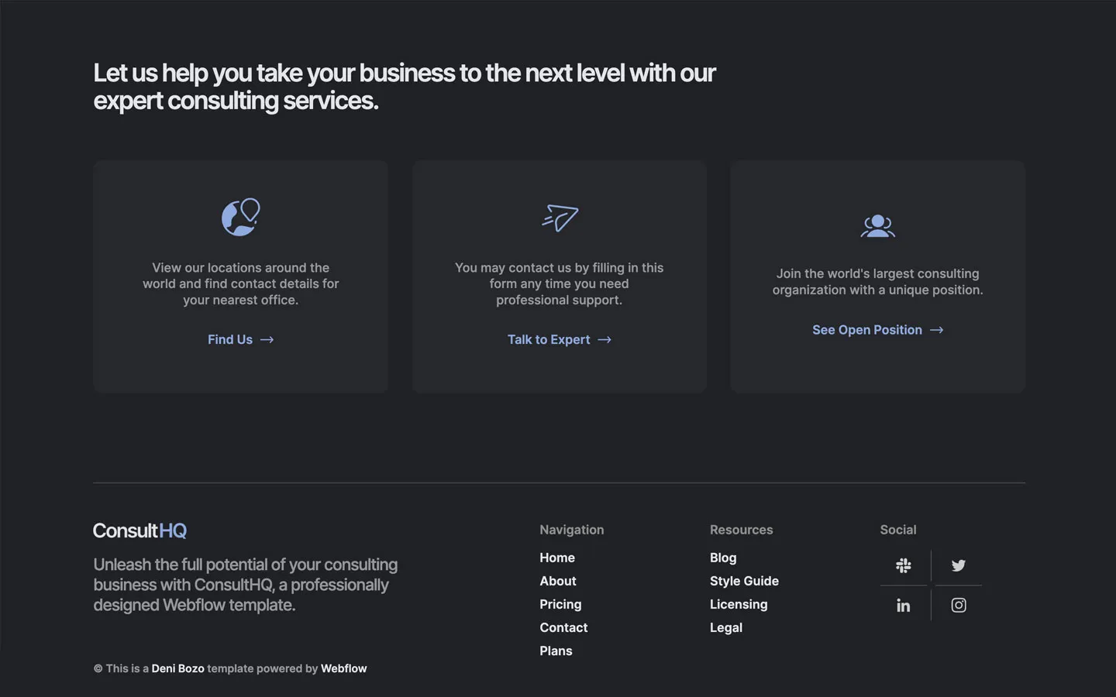Click the 'You may contact us by filling' text
Viewport: 1116px width, 697px height.
[x=560, y=283]
